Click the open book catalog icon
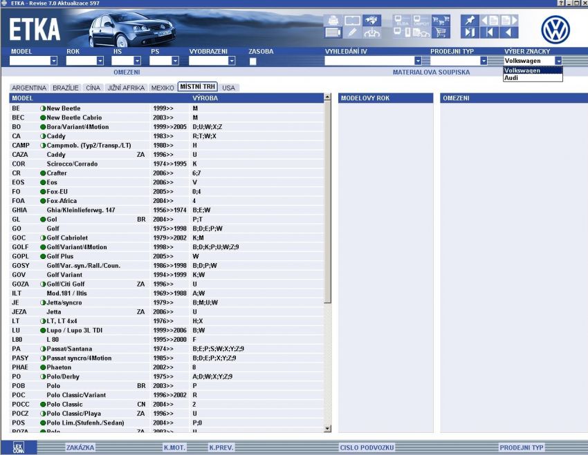 coord(352,20)
